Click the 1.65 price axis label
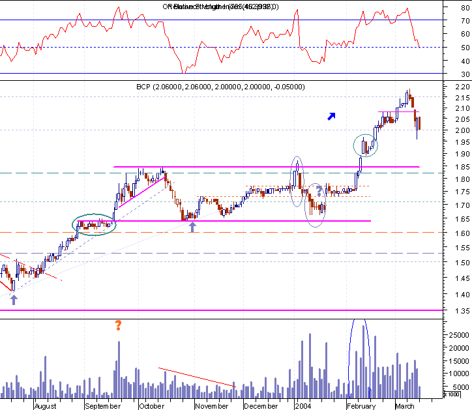The height and width of the screenshot is (410, 472). point(463,219)
